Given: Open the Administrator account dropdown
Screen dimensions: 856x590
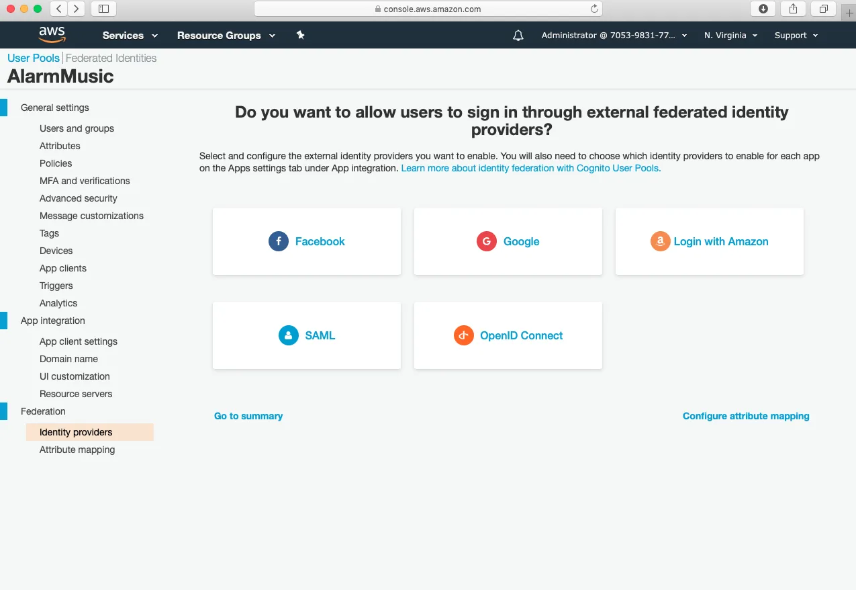Looking at the screenshot, I should pyautogui.click(x=614, y=36).
